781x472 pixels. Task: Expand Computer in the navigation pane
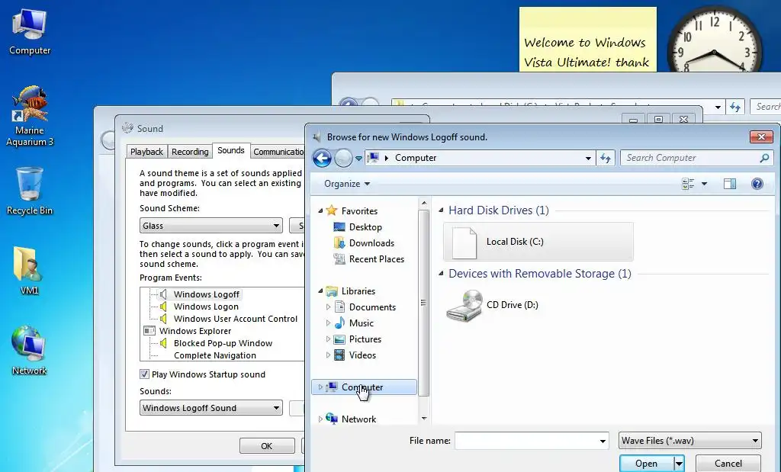click(x=320, y=387)
